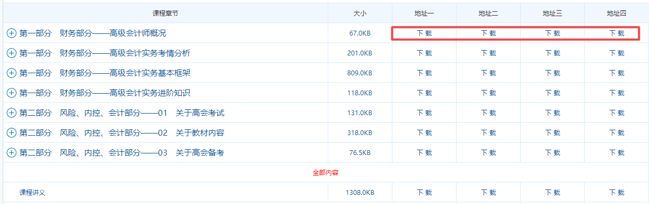649x204 pixels.
Task: Click the 809.0KB size cell
Action: pyautogui.click(x=360, y=73)
